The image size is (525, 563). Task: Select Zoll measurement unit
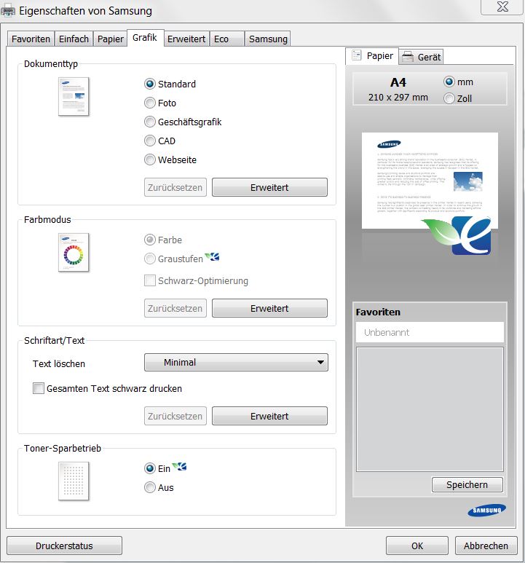point(457,98)
